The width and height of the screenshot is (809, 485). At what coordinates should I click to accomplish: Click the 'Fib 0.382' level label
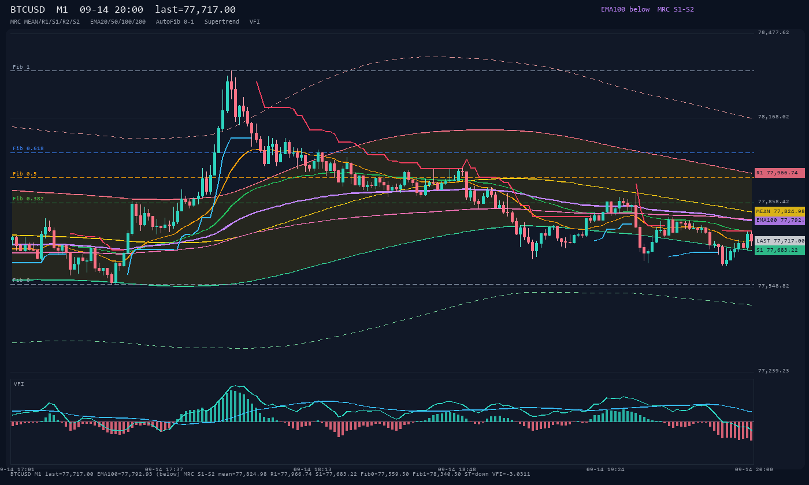(28, 199)
